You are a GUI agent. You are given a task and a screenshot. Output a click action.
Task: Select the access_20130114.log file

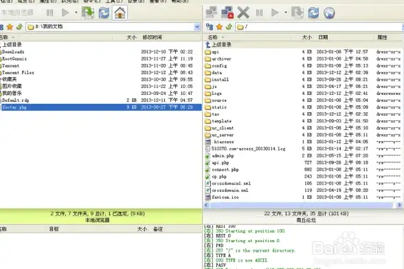point(249,149)
